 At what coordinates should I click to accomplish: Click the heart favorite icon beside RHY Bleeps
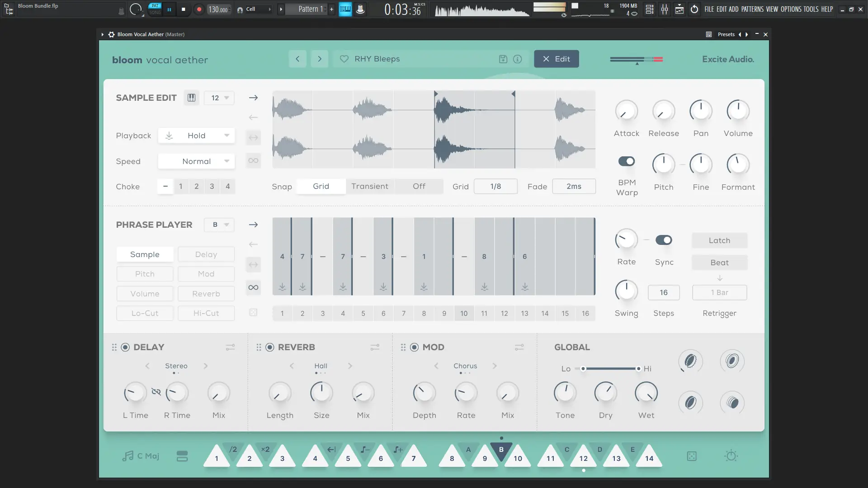(344, 59)
